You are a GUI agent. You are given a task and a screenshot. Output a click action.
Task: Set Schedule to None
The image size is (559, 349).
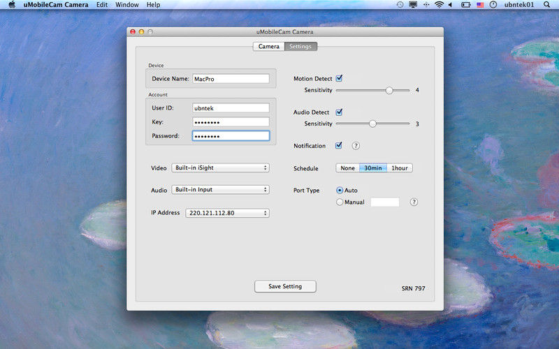[x=347, y=168]
